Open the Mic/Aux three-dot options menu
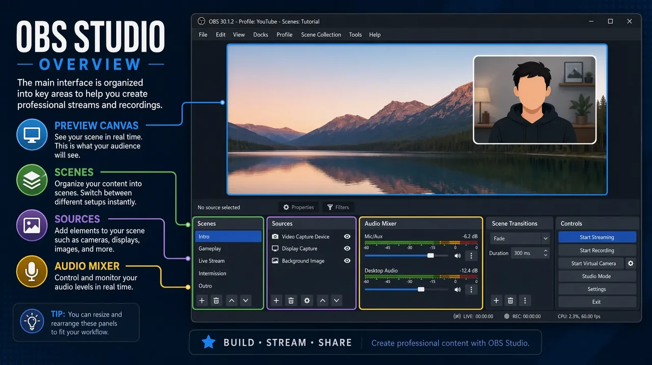 pyautogui.click(x=471, y=256)
